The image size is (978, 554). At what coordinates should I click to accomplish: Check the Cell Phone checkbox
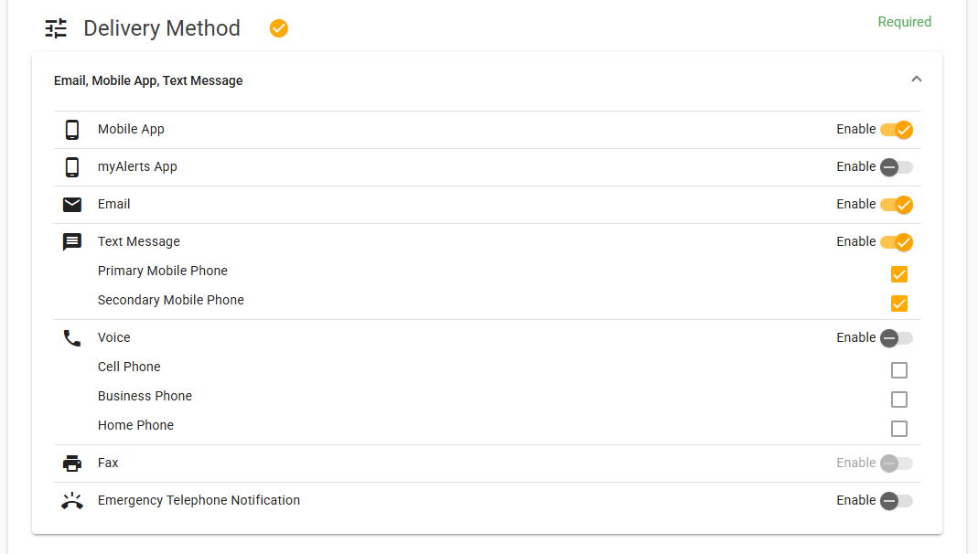click(x=899, y=370)
